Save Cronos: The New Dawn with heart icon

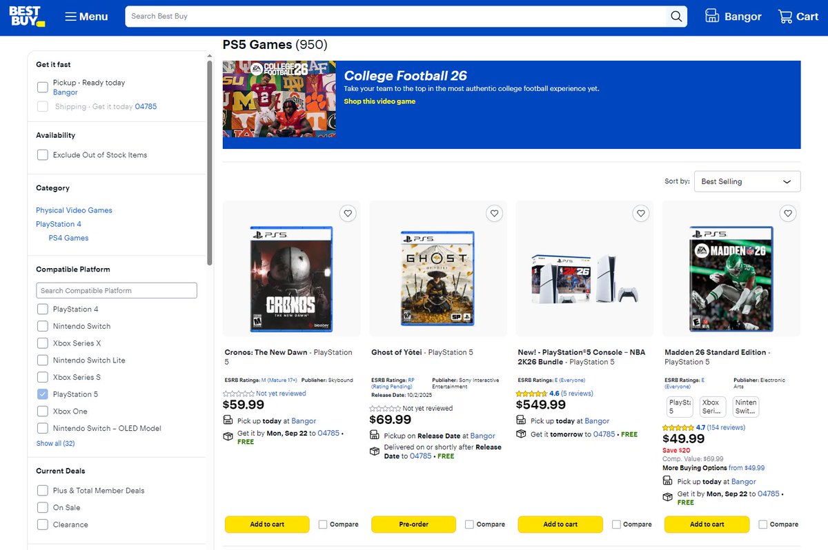(x=348, y=214)
